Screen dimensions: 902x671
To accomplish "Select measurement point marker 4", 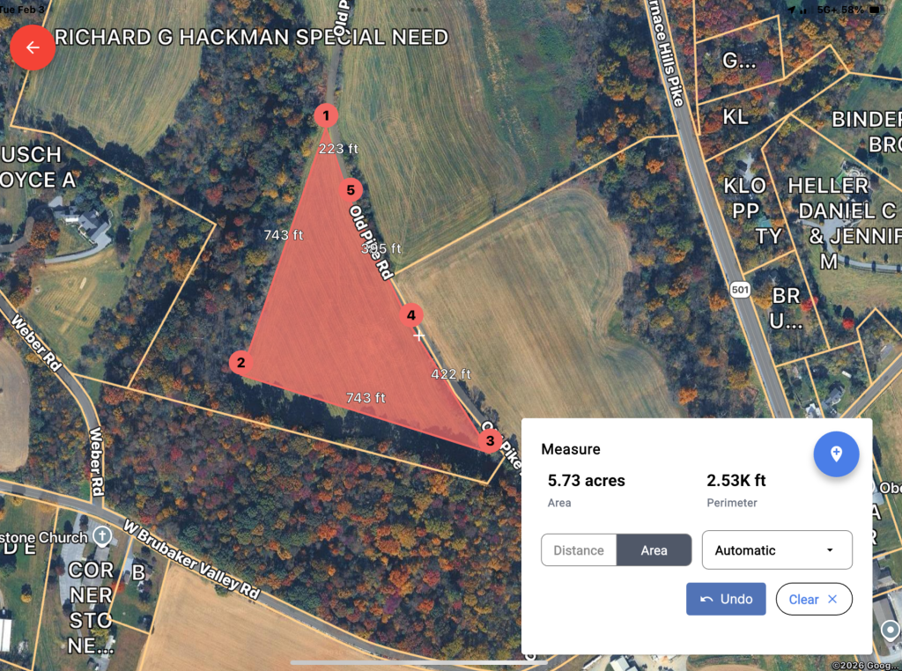I will (x=411, y=315).
